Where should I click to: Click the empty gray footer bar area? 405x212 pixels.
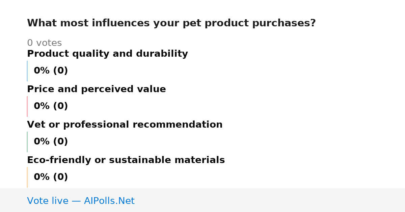click(x=270, y=200)
